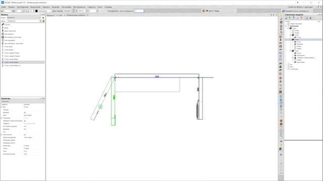Image resolution: width=323 pixels, height=181 pixels.
Task: Select the Цех1 document tab
Action: click(x=61, y=15)
